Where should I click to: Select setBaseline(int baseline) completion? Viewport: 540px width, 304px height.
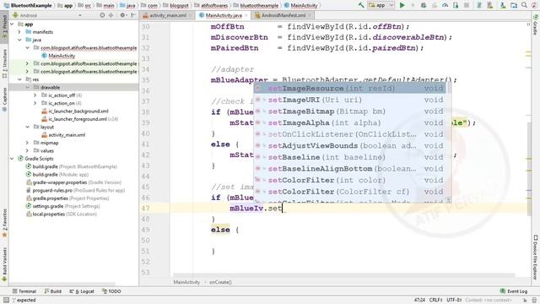(350, 157)
